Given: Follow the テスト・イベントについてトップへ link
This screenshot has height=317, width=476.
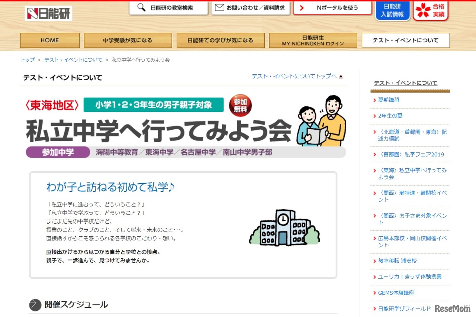Looking at the screenshot, I should [294, 76].
